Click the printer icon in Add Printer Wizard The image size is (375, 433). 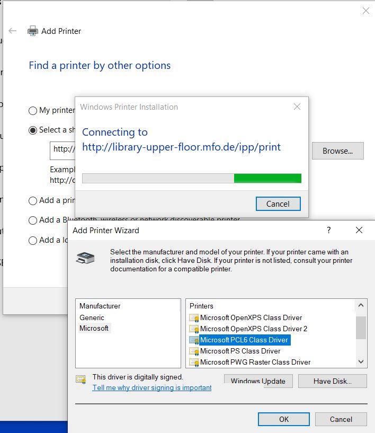click(85, 258)
